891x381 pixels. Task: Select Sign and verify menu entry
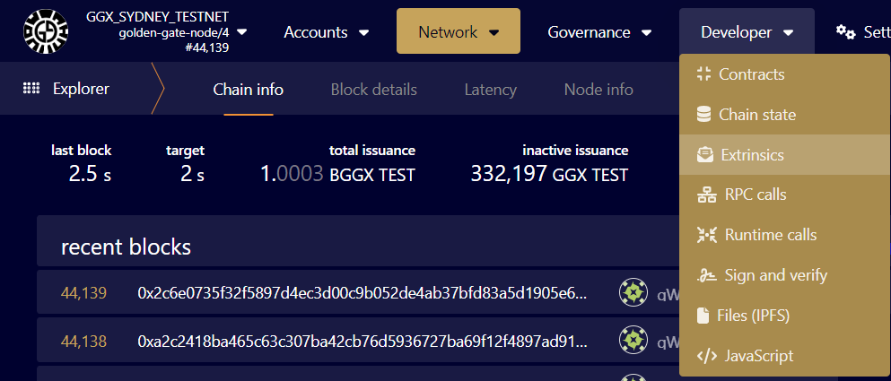[784, 276]
